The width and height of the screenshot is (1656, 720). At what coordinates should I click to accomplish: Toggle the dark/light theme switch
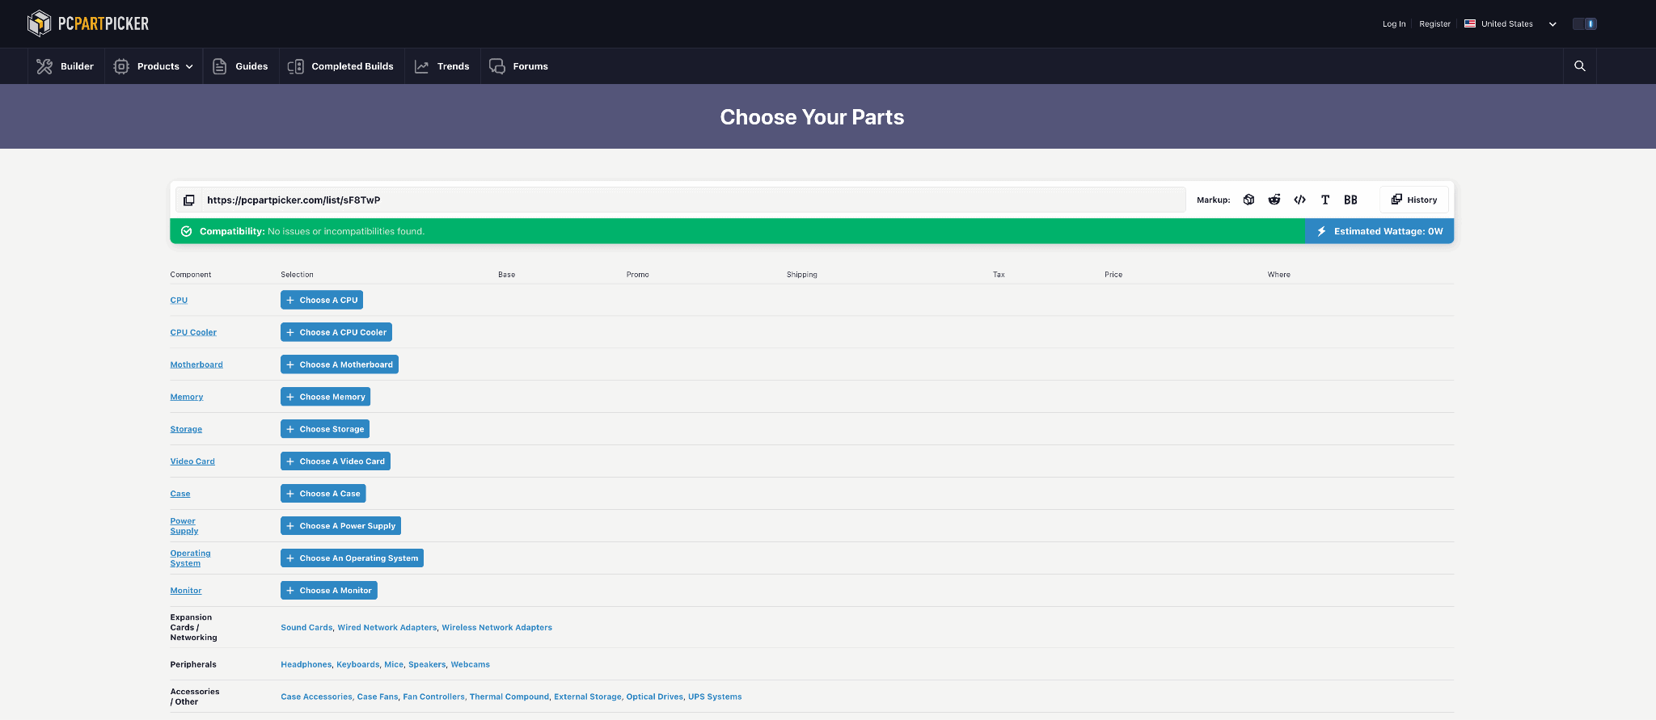point(1584,23)
